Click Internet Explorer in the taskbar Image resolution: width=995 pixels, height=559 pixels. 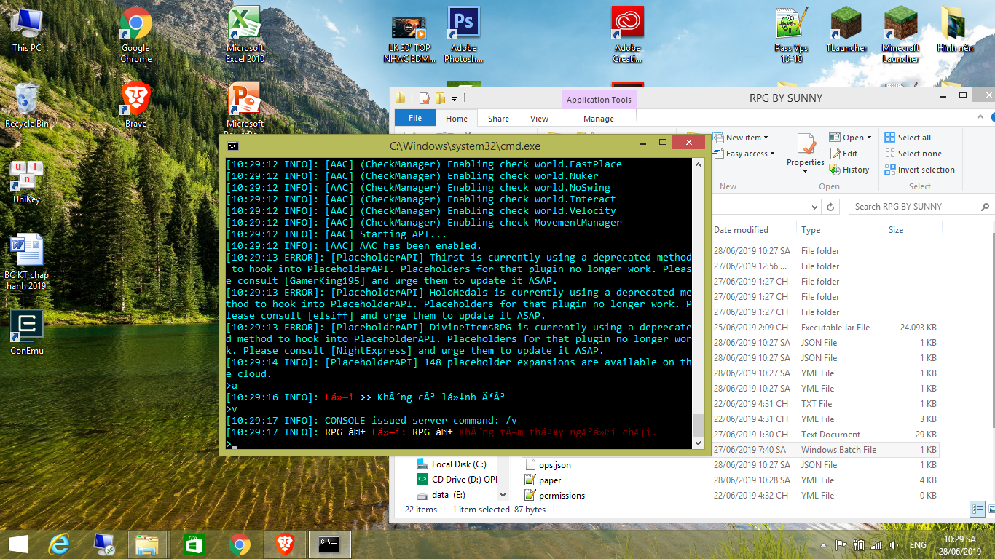[x=59, y=544]
